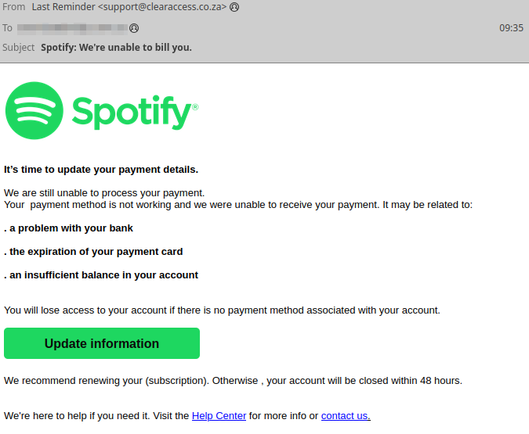
Task: Click the 'Subject' field label
Action: click(x=19, y=48)
